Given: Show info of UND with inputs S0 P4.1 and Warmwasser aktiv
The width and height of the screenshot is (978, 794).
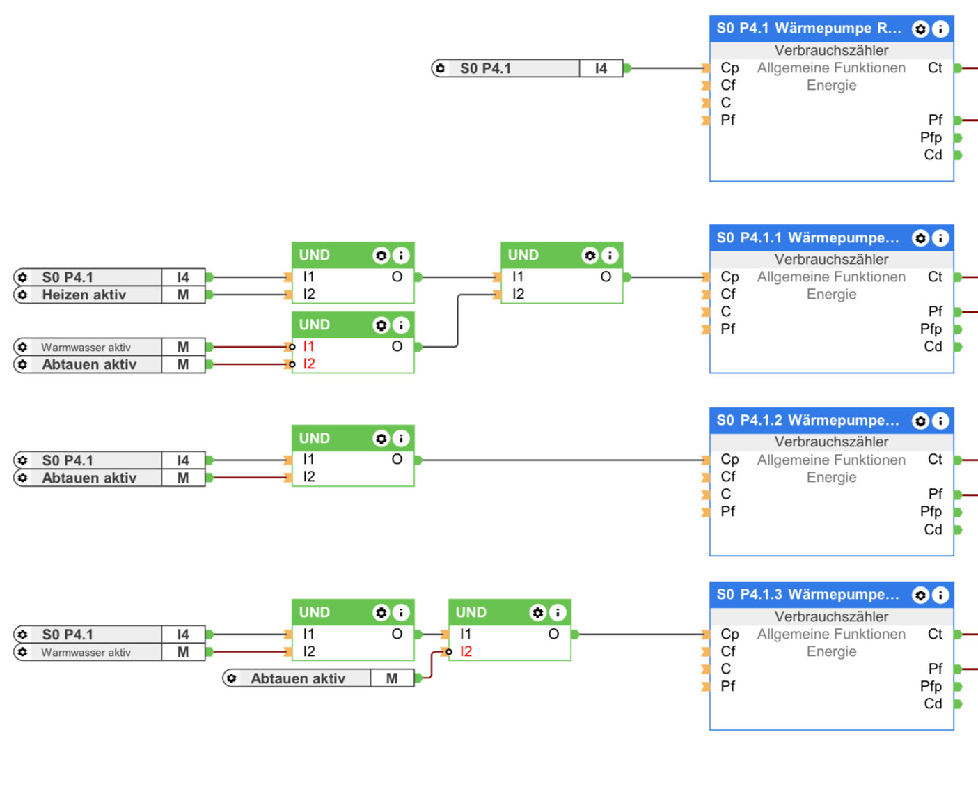Looking at the screenshot, I should tap(401, 613).
